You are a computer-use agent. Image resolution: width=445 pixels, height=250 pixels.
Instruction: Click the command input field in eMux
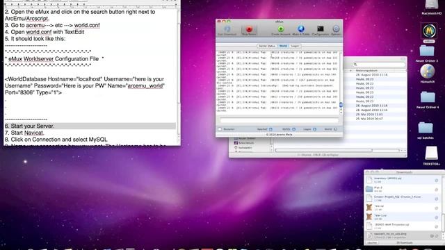(279, 120)
